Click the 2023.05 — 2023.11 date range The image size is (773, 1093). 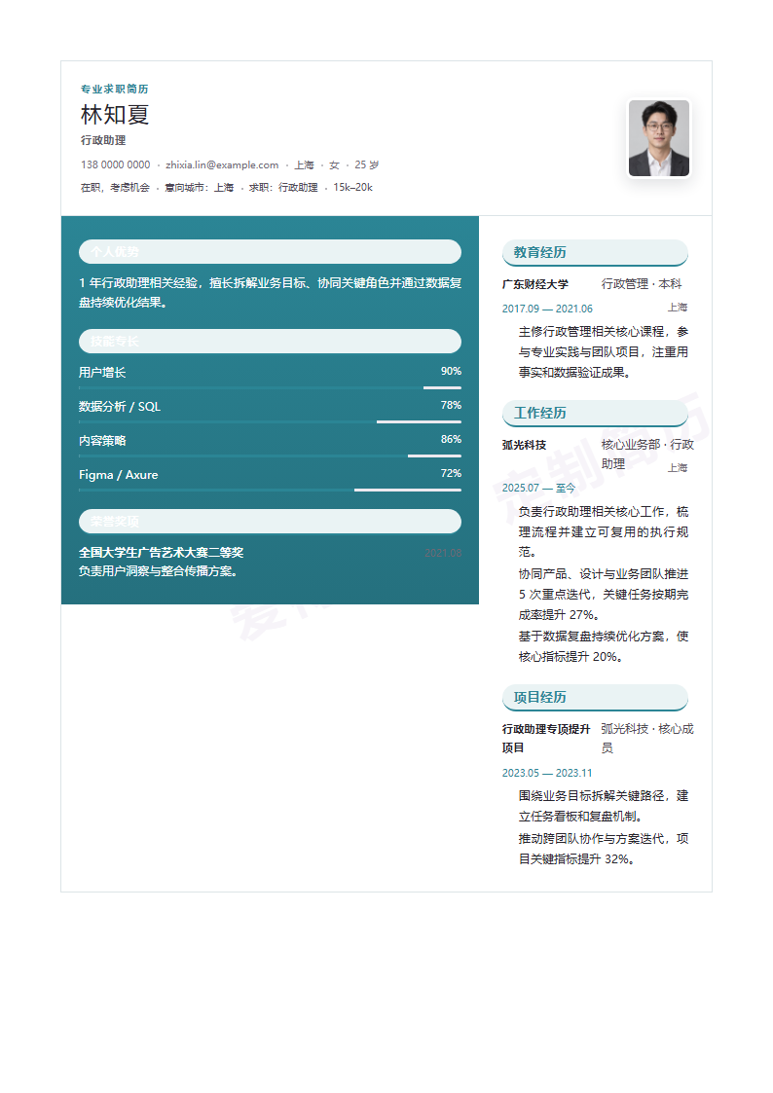[547, 773]
